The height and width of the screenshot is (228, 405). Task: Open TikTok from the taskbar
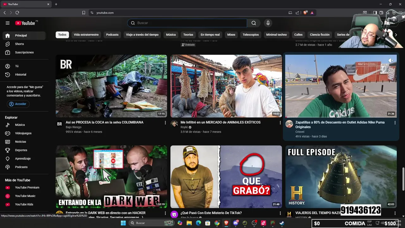coord(263,223)
